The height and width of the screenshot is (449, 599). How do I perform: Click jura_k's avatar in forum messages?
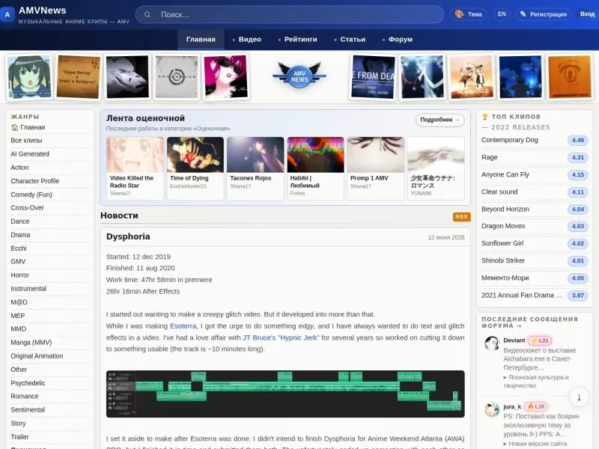click(492, 409)
